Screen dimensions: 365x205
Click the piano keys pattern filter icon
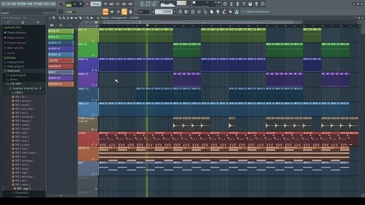click(x=52, y=25)
